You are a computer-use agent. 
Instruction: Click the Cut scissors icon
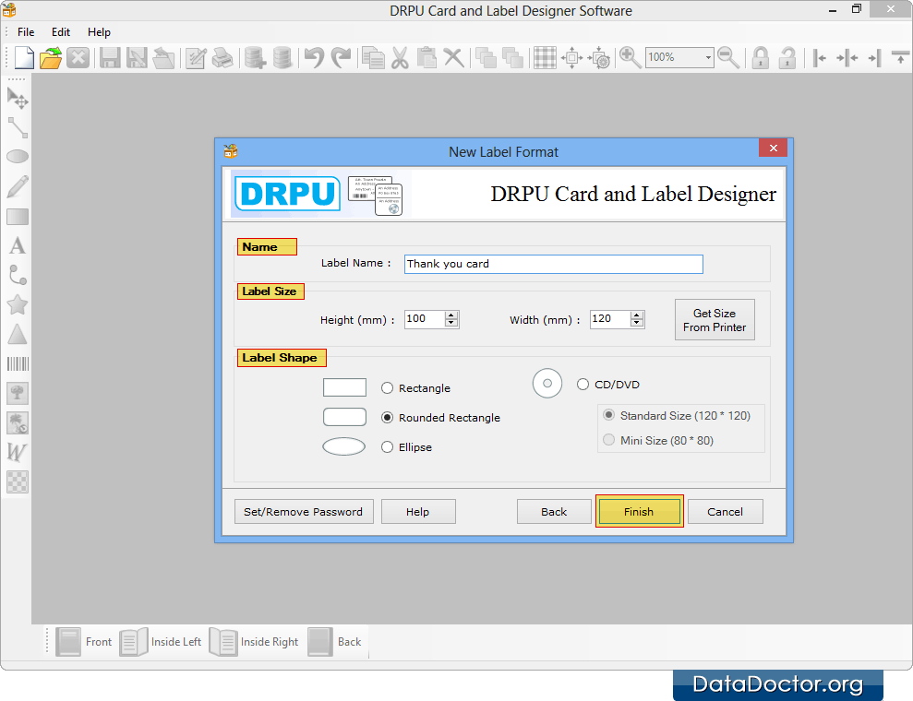400,57
